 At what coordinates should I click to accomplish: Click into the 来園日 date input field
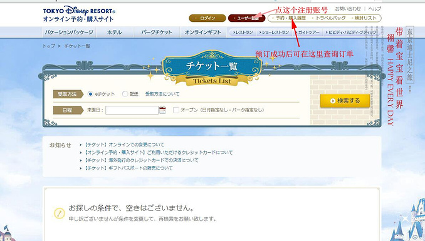click(132, 110)
